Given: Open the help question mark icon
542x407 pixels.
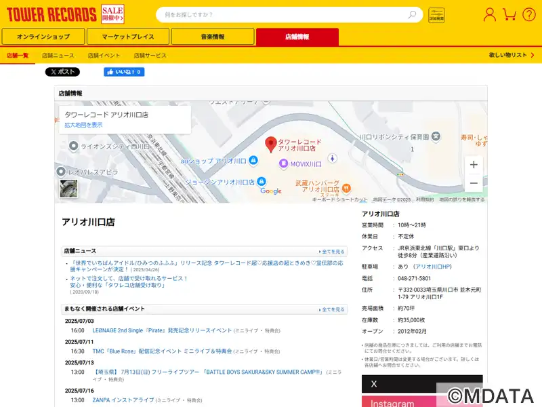Looking at the screenshot, I should (529, 14).
